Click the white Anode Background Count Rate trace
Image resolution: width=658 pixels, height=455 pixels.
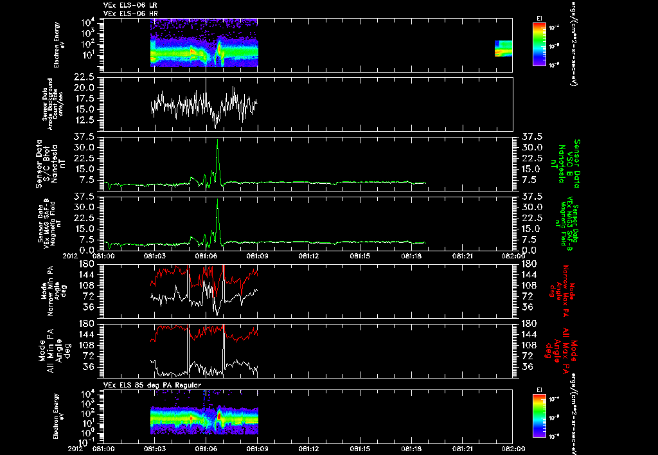tap(204, 105)
